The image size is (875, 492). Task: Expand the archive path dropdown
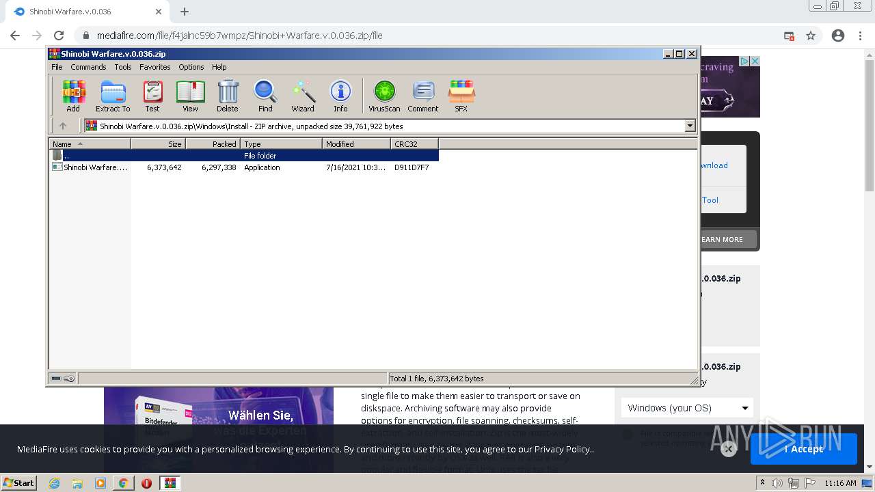pyautogui.click(x=690, y=126)
